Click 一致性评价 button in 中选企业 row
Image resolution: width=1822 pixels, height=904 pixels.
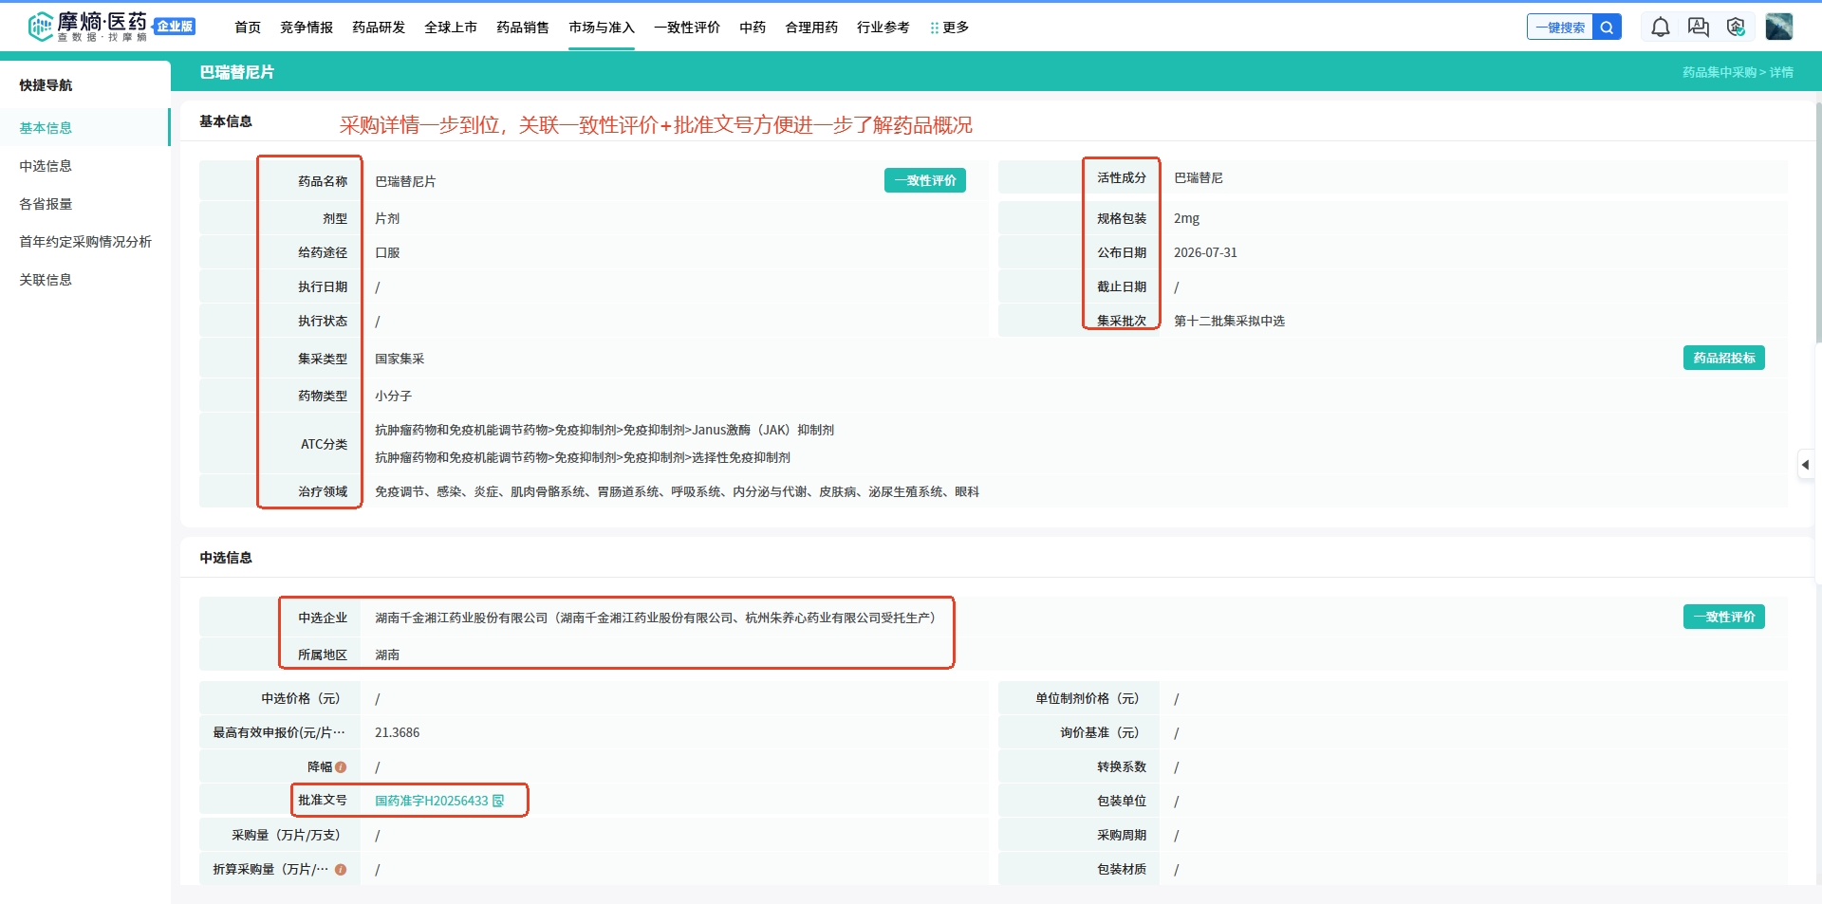1724,617
